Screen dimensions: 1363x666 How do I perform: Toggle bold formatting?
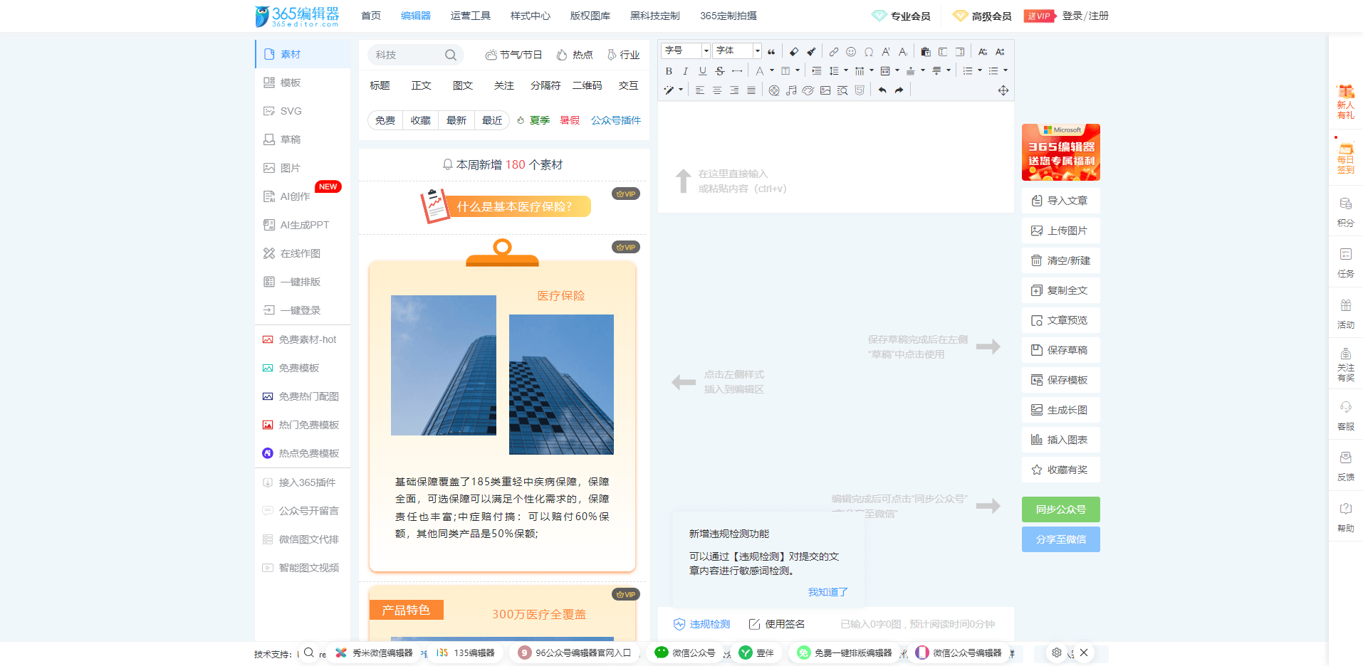(670, 71)
